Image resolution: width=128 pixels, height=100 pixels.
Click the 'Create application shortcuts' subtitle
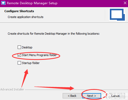(26, 17)
